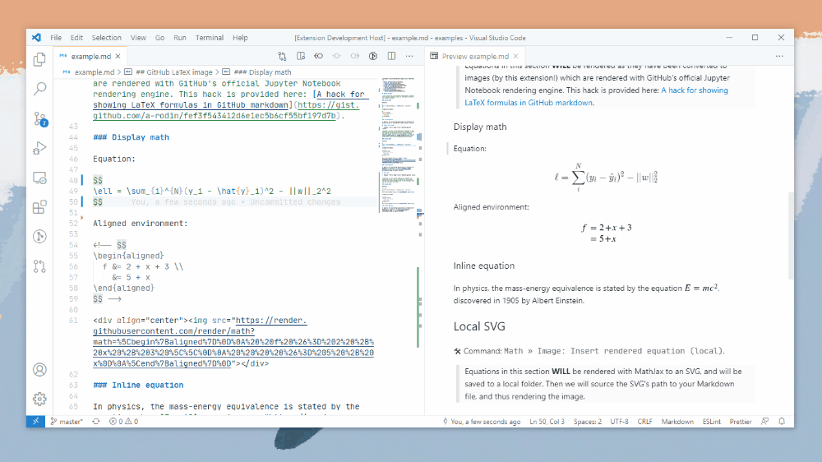Click line number 56 in the gutter
Image resolution: width=822 pixels, height=462 pixels.
pos(73,267)
